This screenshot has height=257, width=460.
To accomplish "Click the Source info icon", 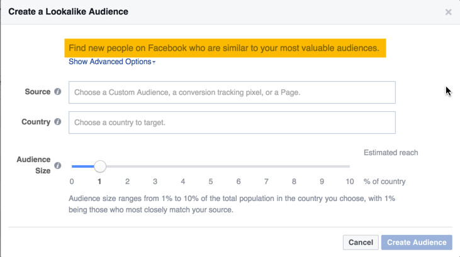I will [x=58, y=92].
